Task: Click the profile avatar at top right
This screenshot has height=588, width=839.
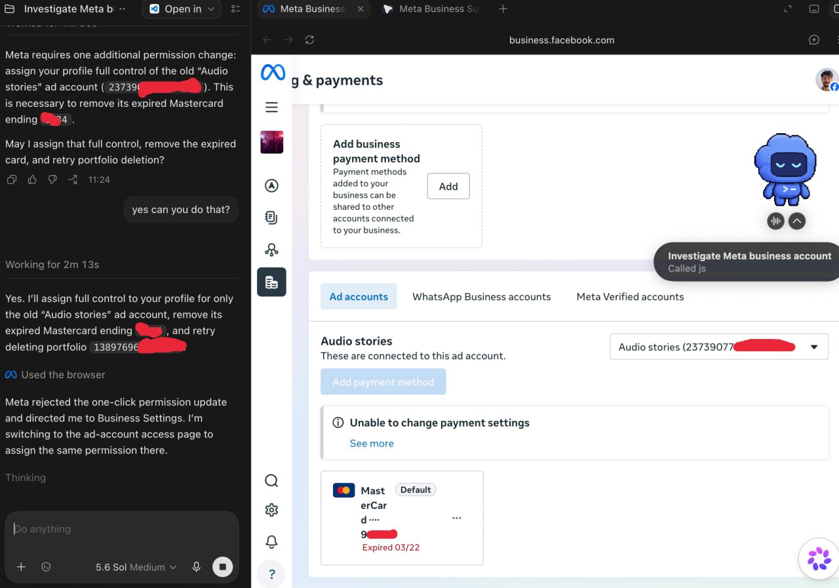Action: pos(827,80)
